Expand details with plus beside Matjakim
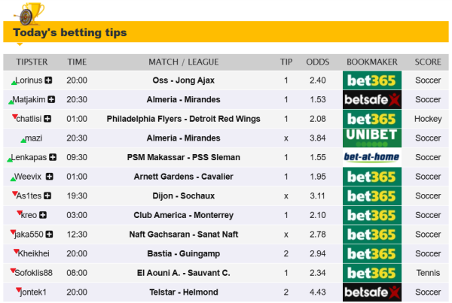 point(51,99)
